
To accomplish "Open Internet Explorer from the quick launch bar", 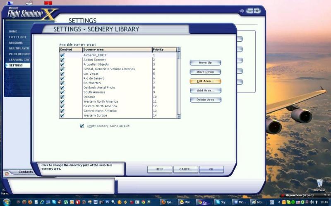I will click(42, 202).
